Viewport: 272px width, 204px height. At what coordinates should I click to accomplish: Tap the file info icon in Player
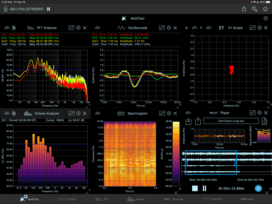pyautogui.click(x=264, y=121)
